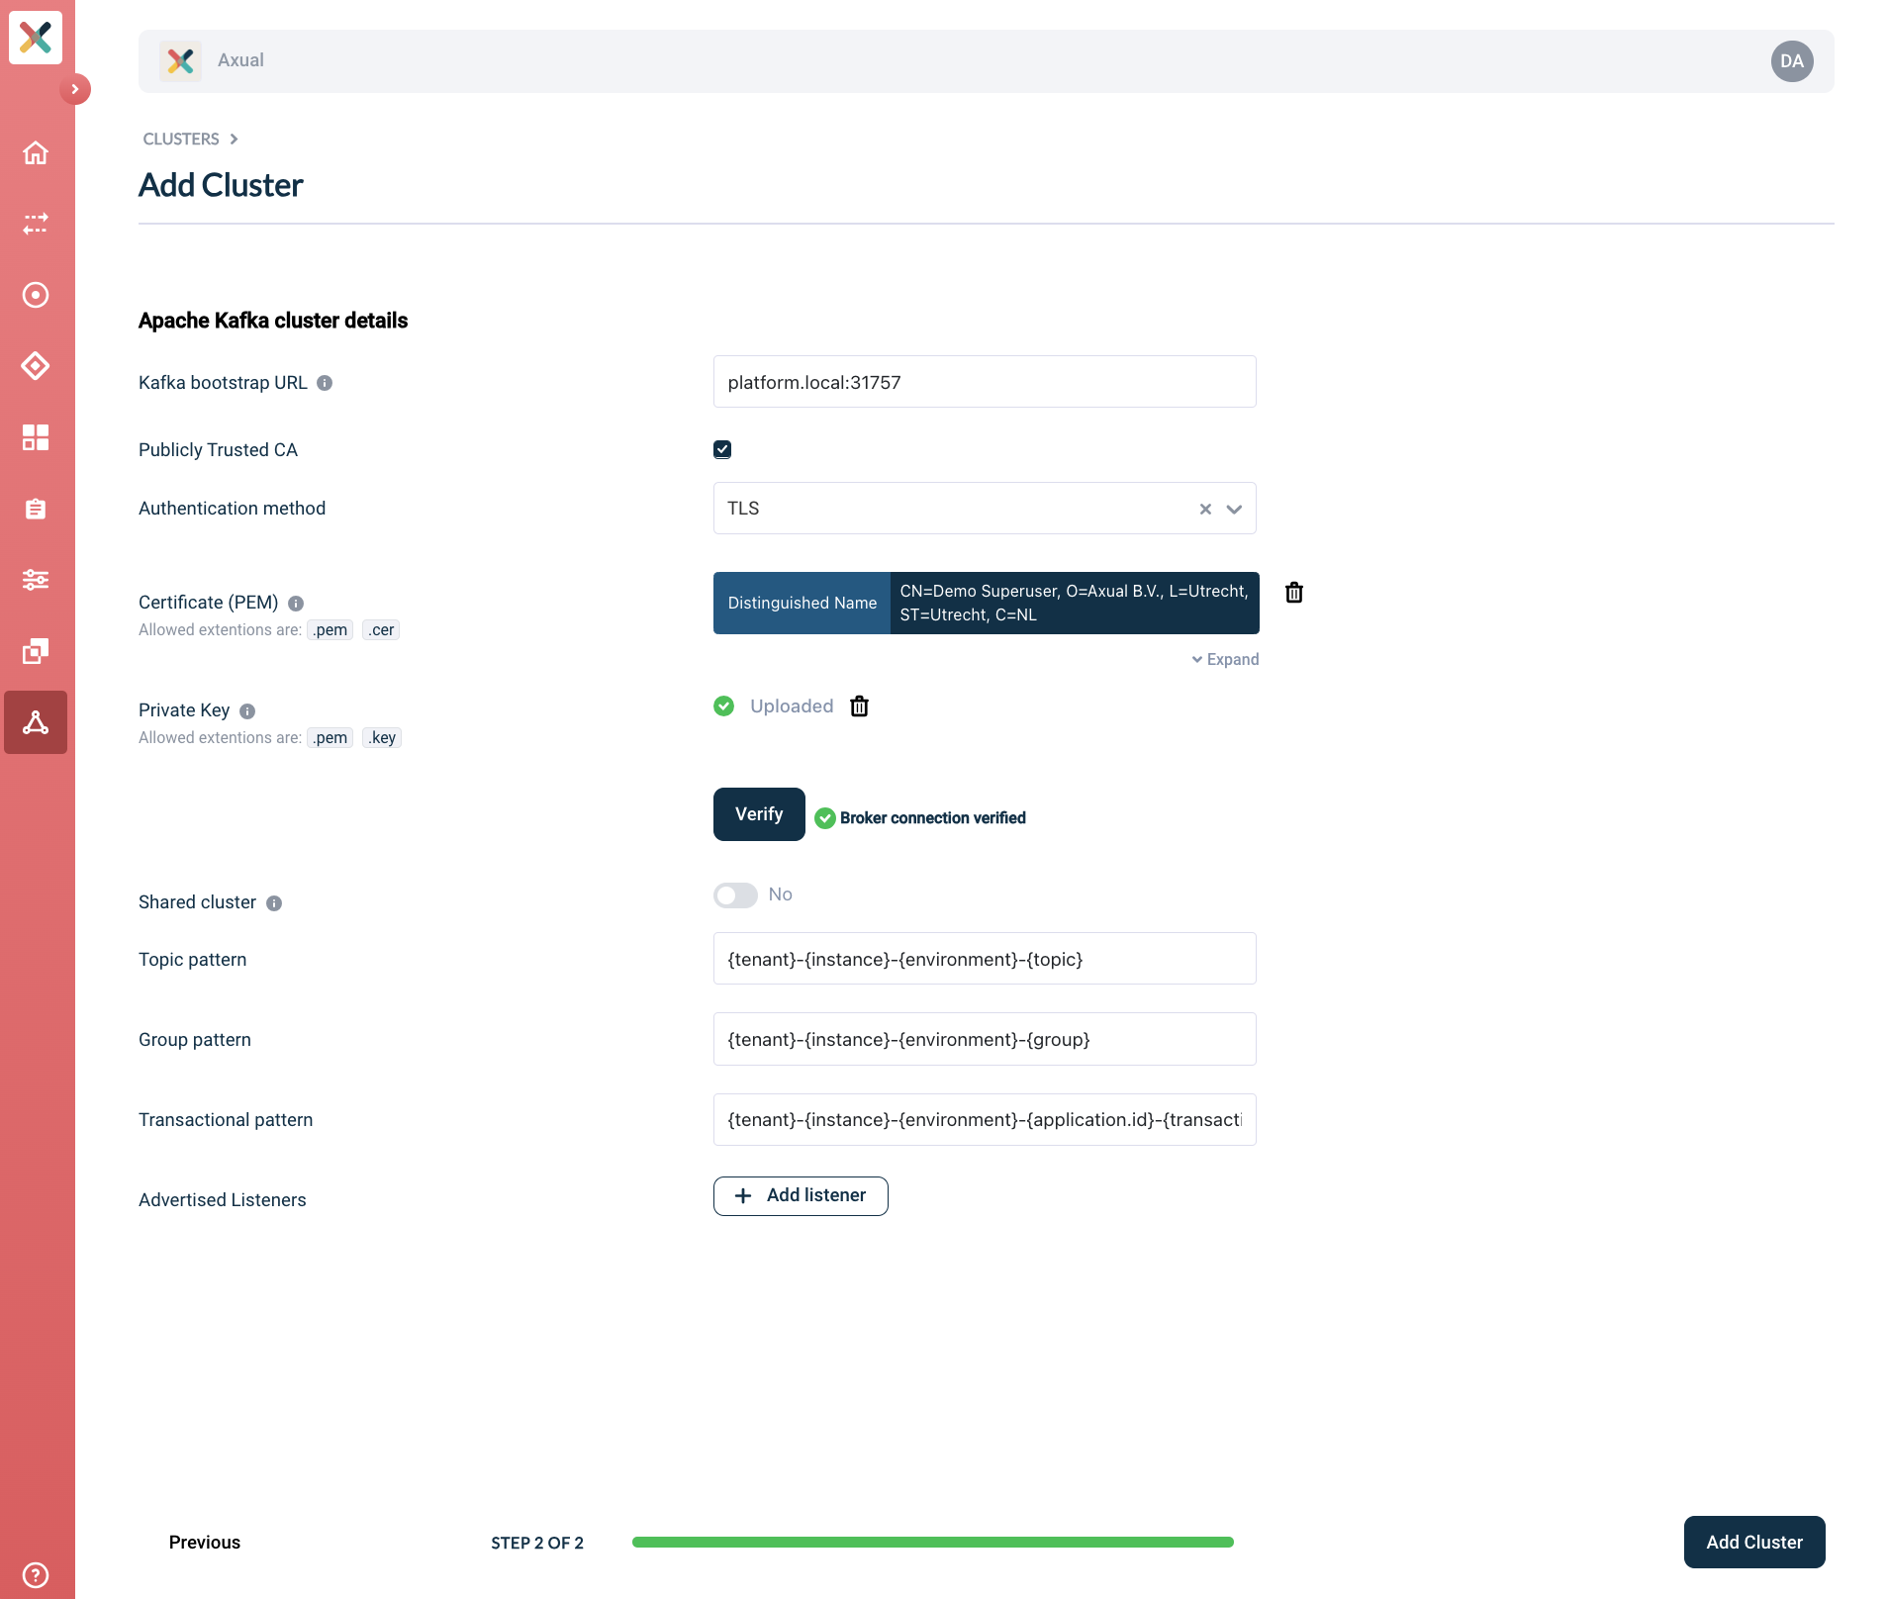The height and width of the screenshot is (1599, 1888).
Task: Open the DA user avatar menu
Action: point(1792,61)
